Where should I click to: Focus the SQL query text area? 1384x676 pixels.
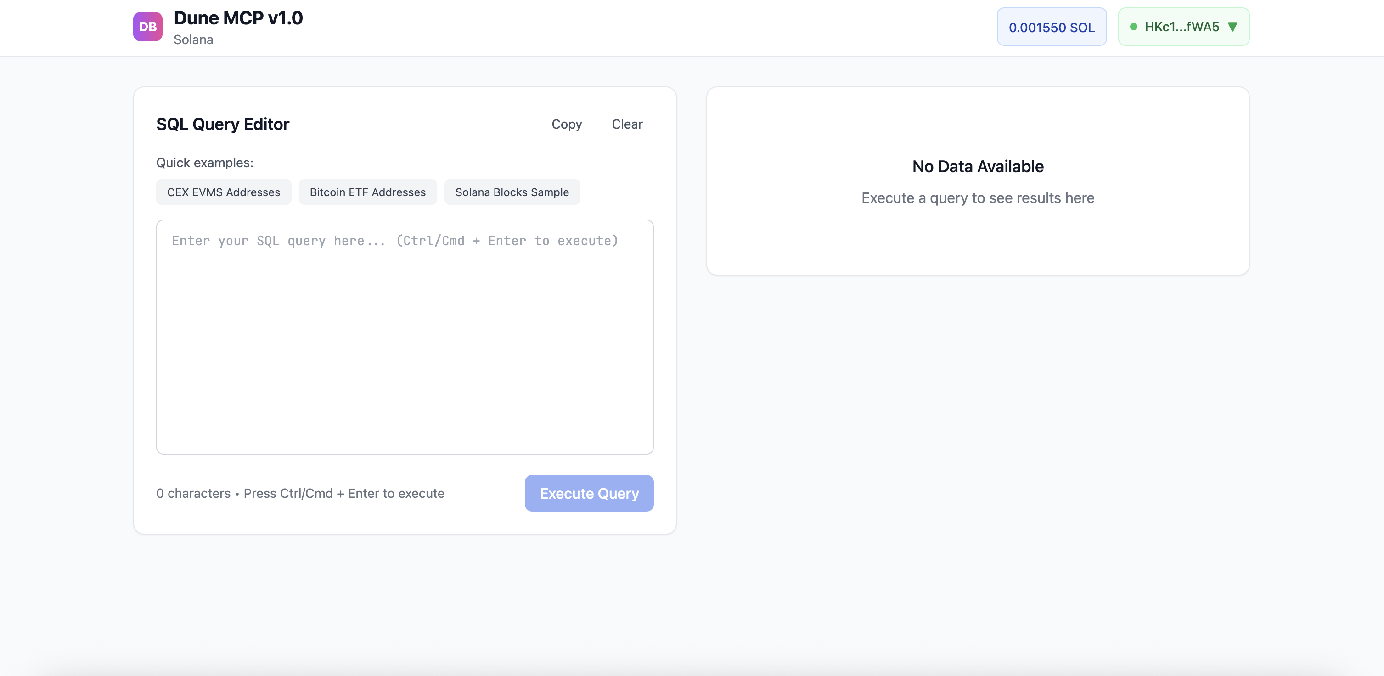point(405,337)
